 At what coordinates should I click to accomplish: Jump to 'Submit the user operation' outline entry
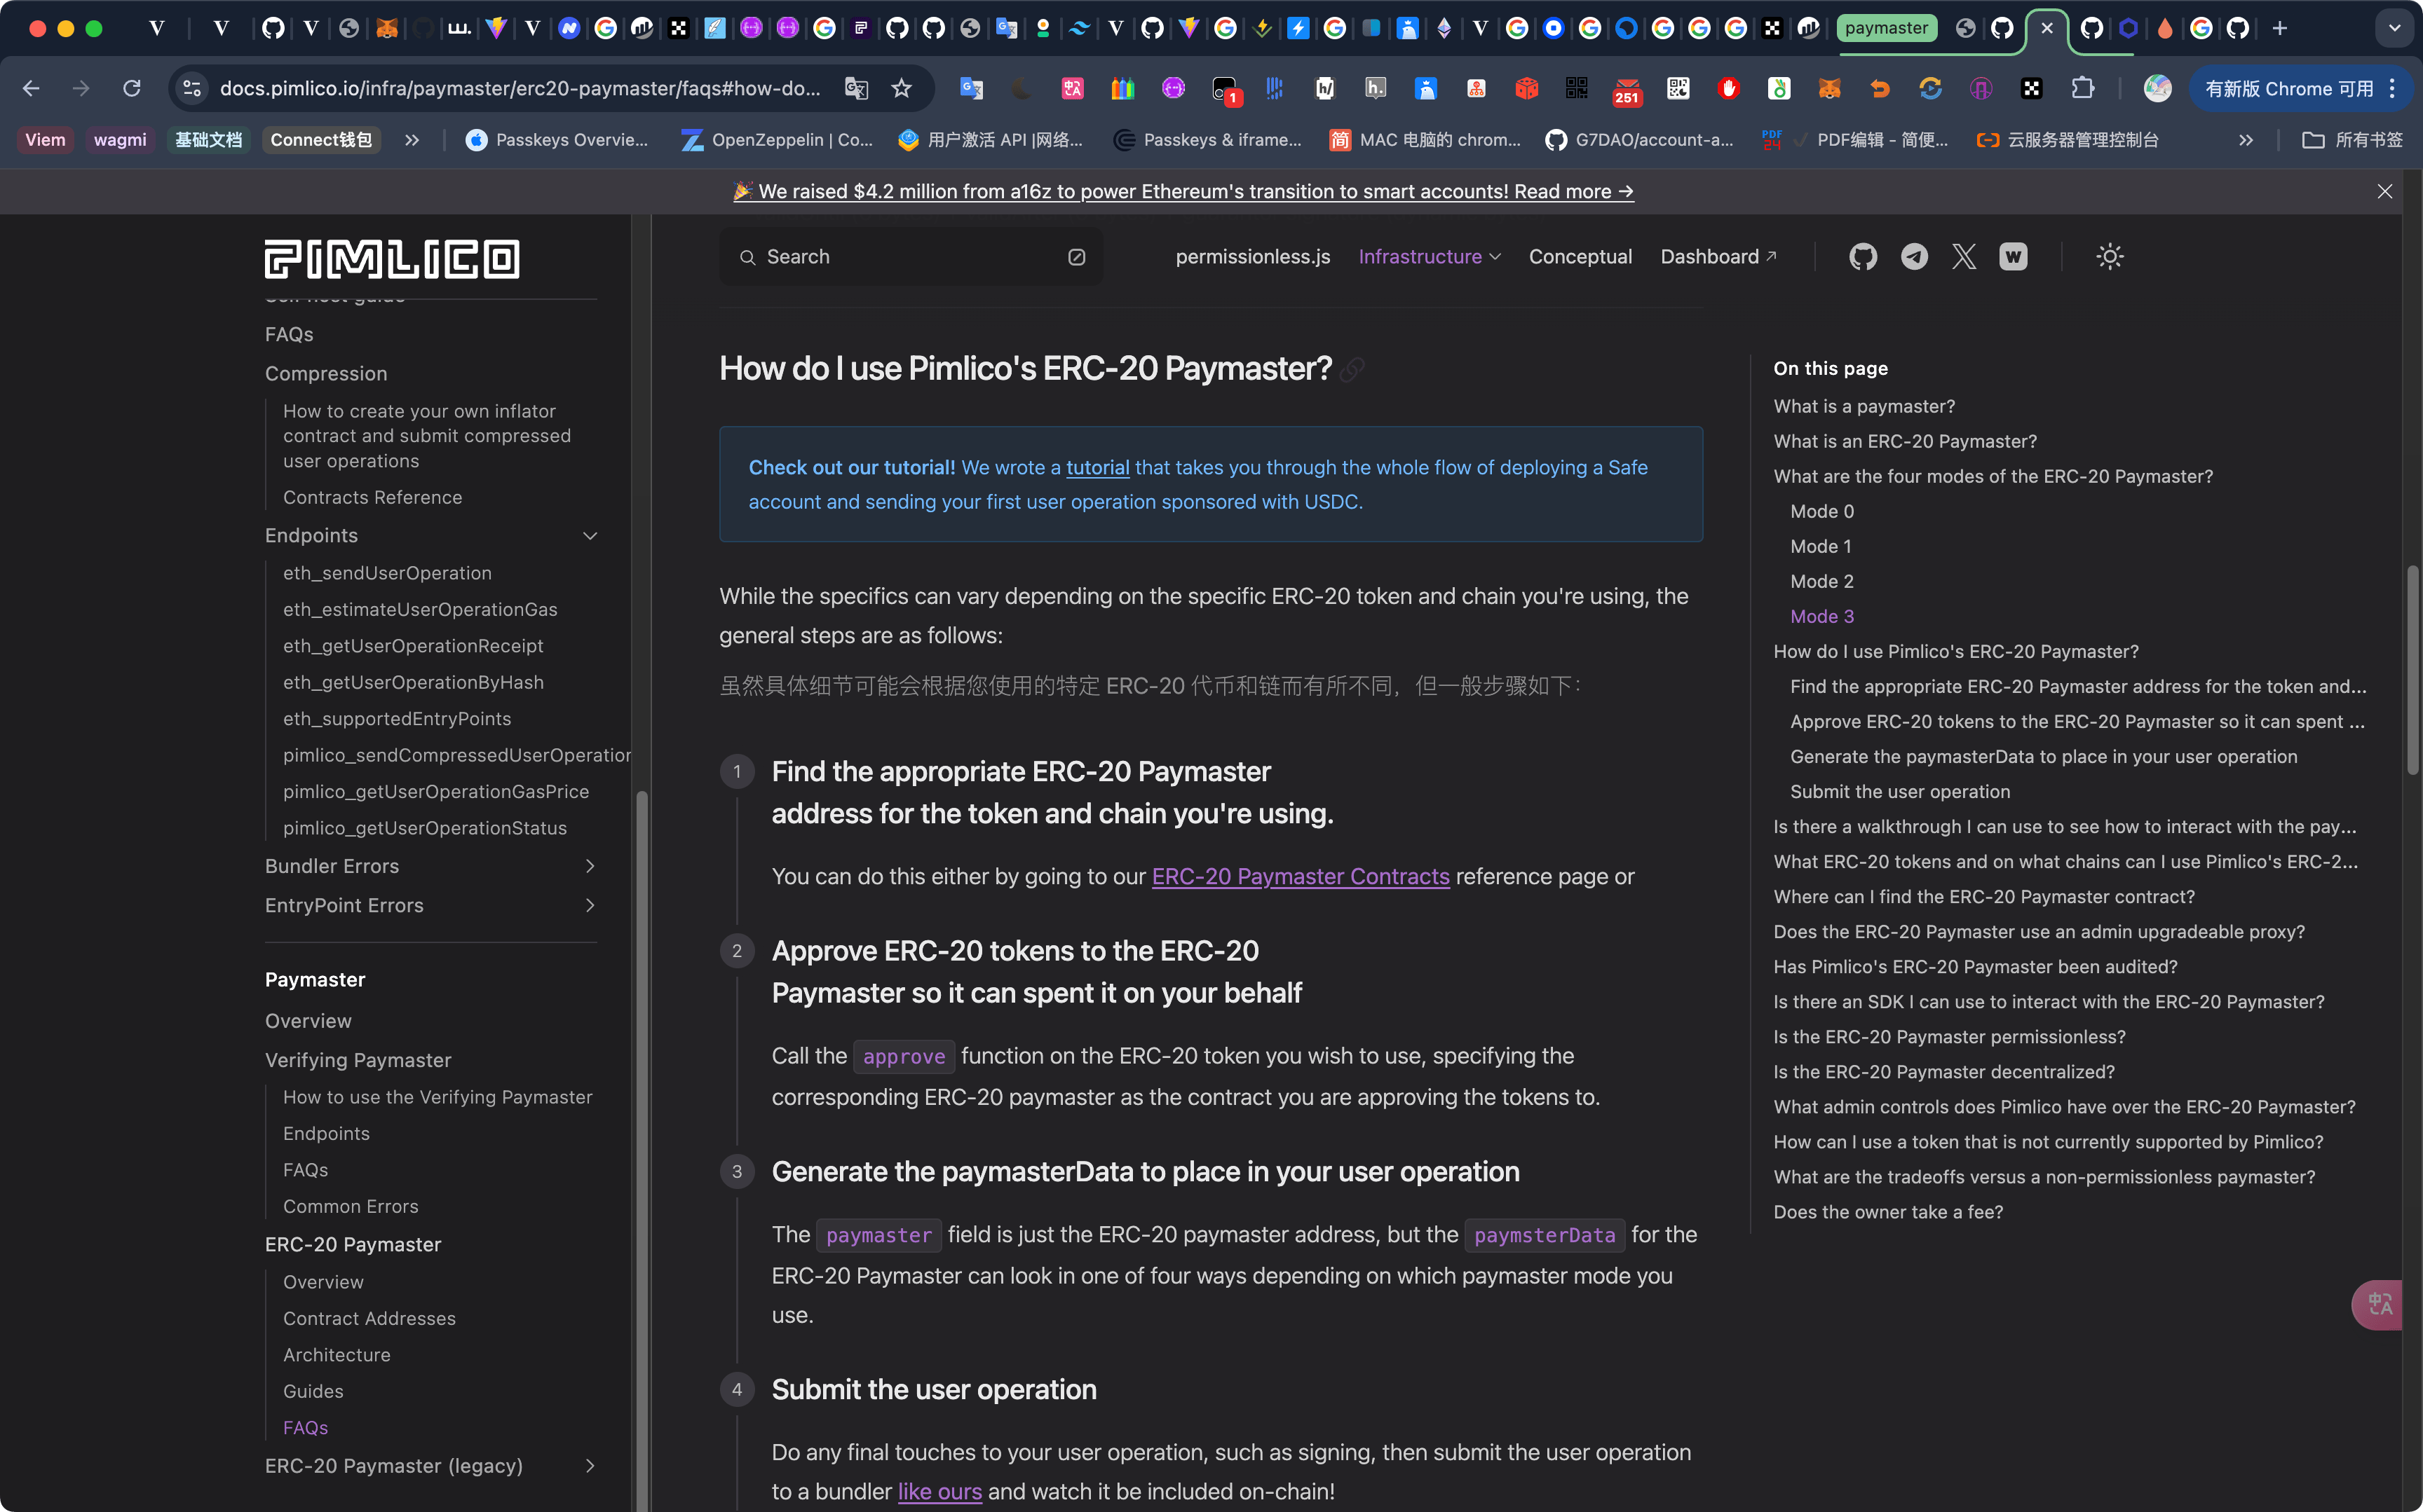(1900, 792)
